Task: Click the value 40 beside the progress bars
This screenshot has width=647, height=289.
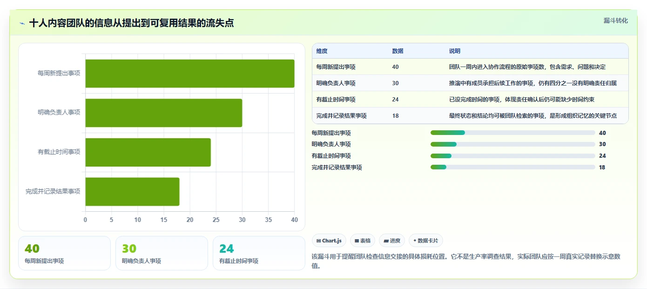Action: point(602,133)
